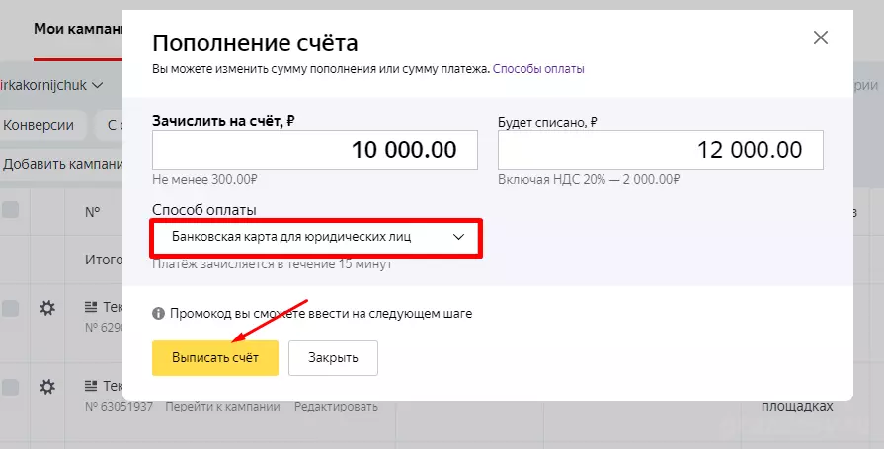Click the Выписать счёт button

click(215, 358)
